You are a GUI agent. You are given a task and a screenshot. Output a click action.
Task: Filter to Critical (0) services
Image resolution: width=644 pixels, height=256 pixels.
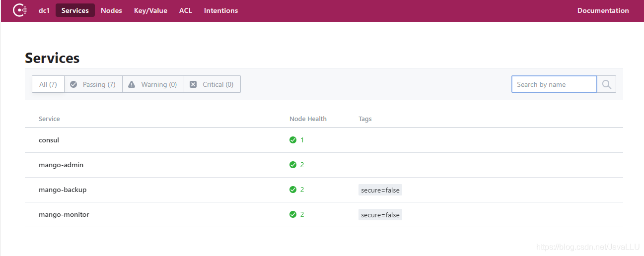pyautogui.click(x=213, y=84)
